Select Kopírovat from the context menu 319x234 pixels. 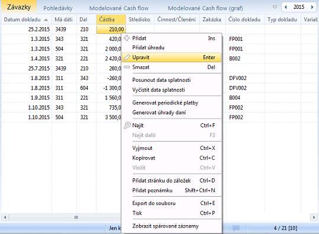[171, 158]
